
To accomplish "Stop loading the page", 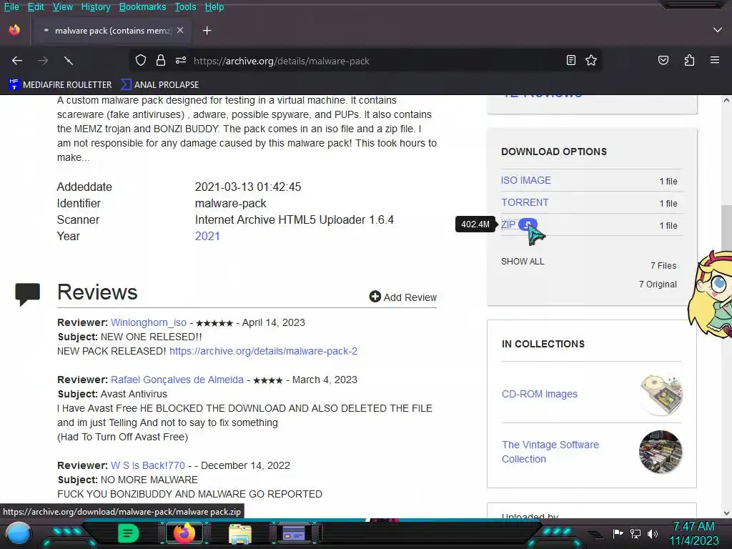I will (x=69, y=61).
